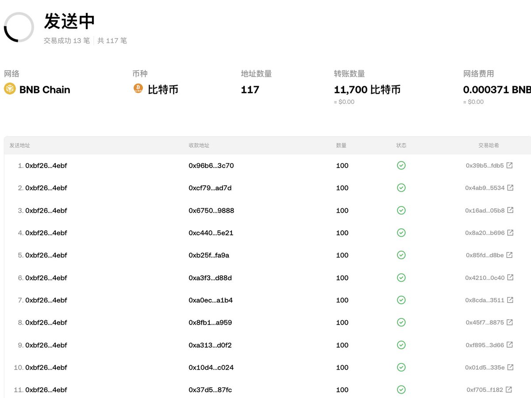The width and height of the screenshot is (531, 398).
Task: Click the success checkmark on row 8
Action: click(401, 322)
